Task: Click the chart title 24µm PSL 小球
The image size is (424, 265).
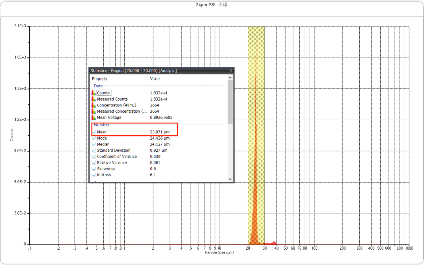Action: pyautogui.click(x=212, y=5)
